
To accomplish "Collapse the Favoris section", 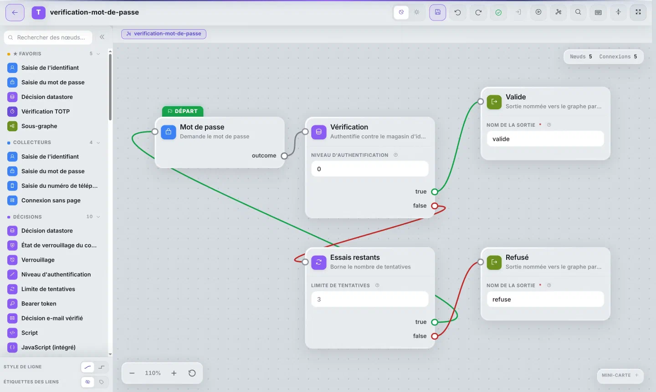I will pyautogui.click(x=98, y=54).
